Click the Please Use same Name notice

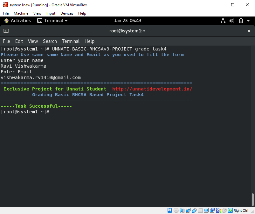coord(92,55)
